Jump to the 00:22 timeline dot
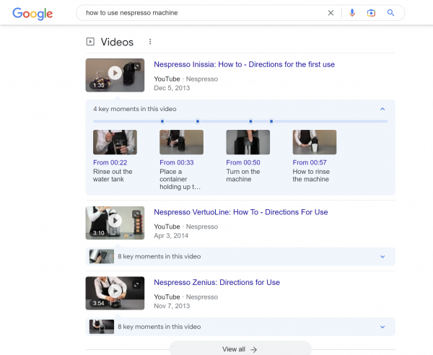This screenshot has width=433, height=355. 162,121
